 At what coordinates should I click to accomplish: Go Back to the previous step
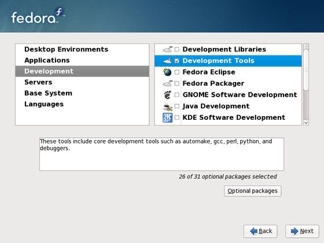tap(260, 231)
